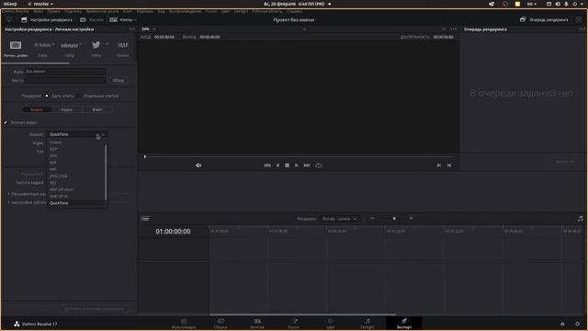The image size is (588, 331).
Task: Select the Single clip render radio
Action: coord(47,96)
